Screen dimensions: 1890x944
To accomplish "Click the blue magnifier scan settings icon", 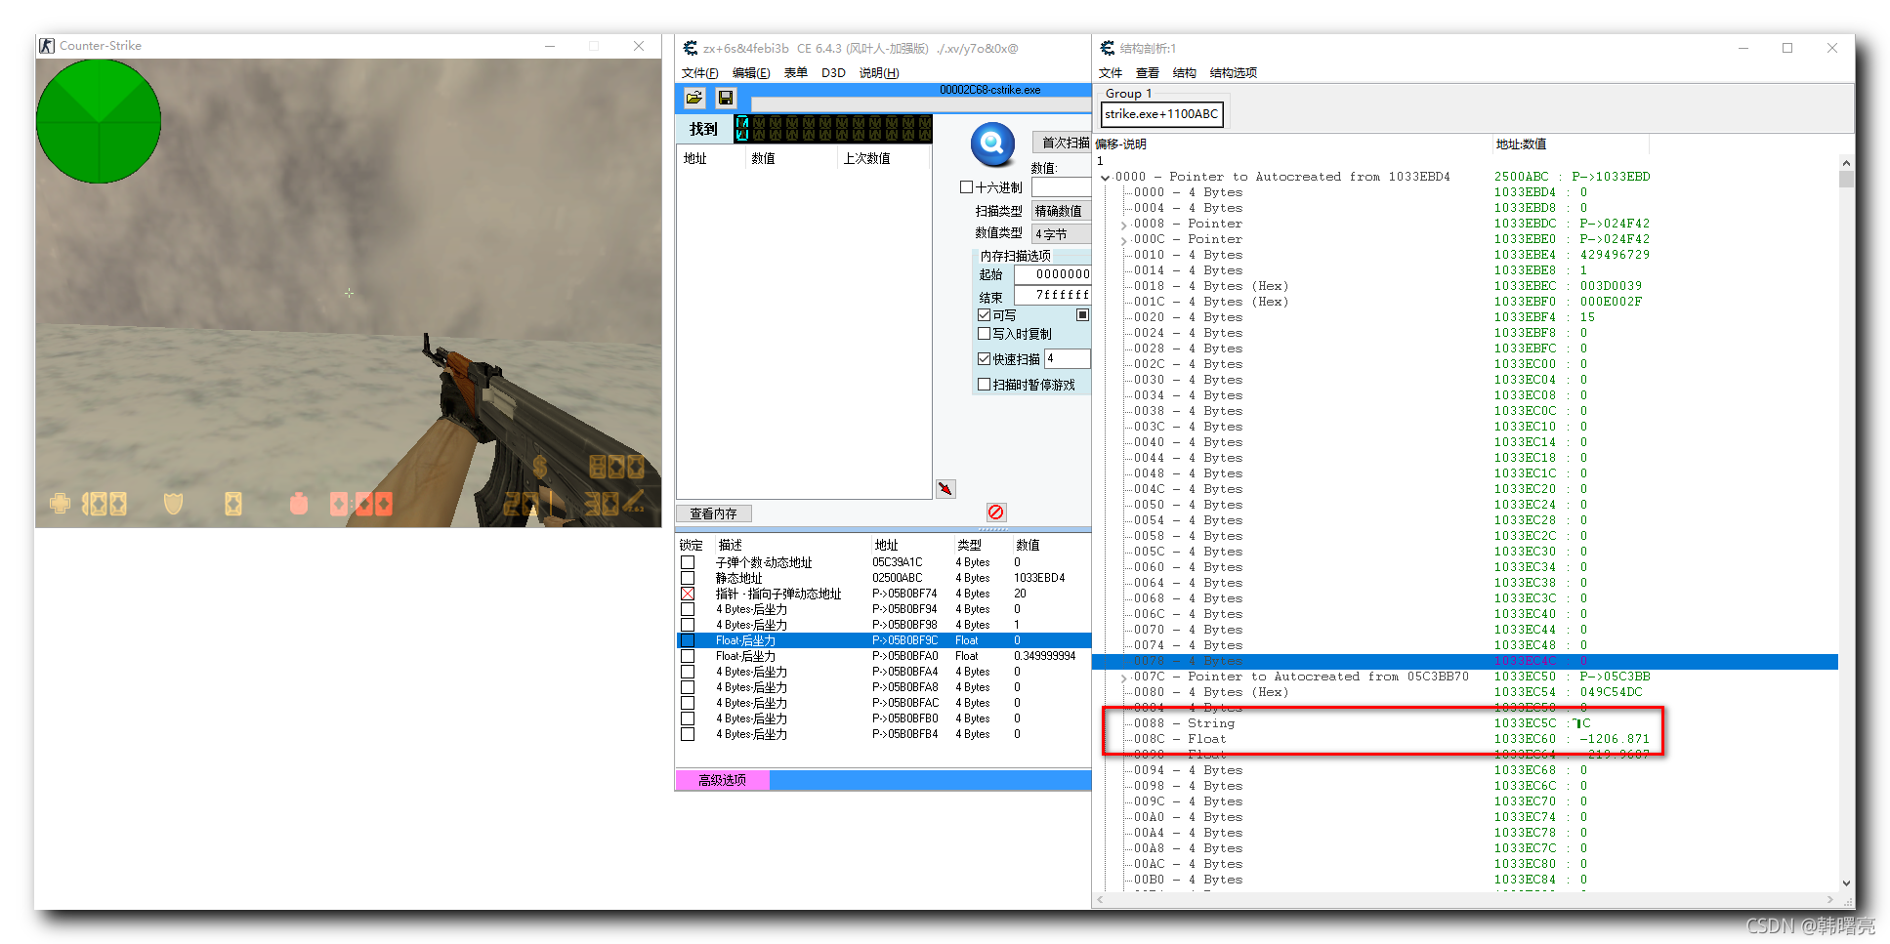I will click(992, 144).
